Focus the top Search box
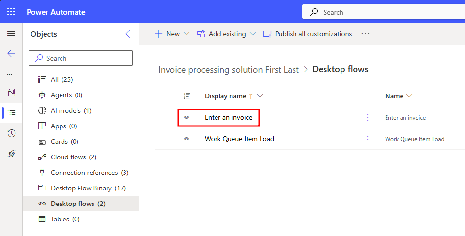Image resolution: width=465 pixels, height=236 pixels. [384, 12]
